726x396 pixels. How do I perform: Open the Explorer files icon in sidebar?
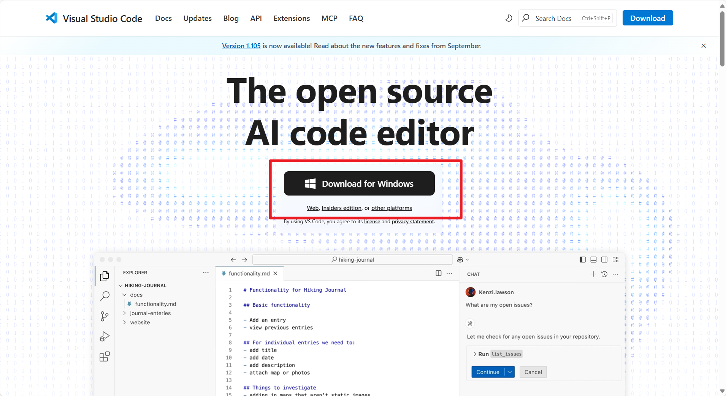point(105,276)
